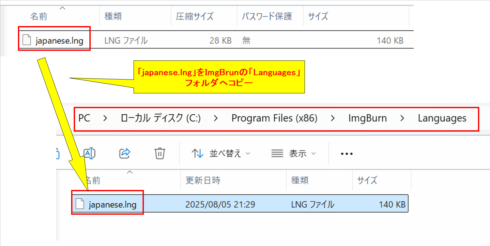Toggle sorting by the サイズ column header

tap(367, 181)
